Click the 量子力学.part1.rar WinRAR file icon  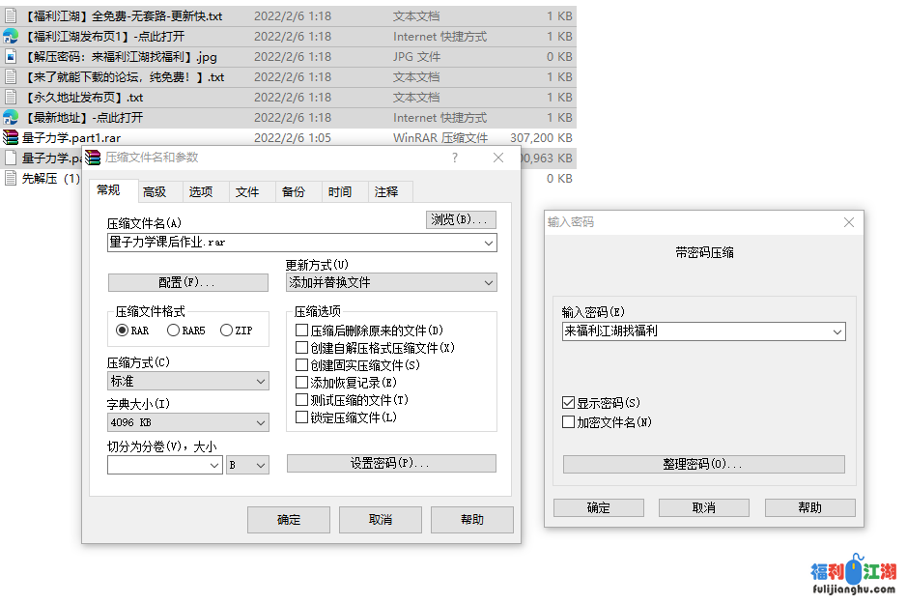(x=11, y=138)
